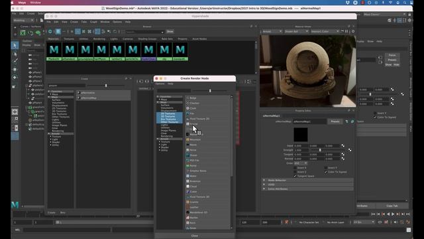The height and width of the screenshot is (239, 424).
Task: Pick the Marble texture node
Action: pyautogui.click(x=207, y=218)
